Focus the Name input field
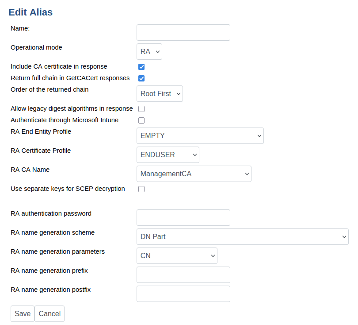The width and height of the screenshot is (358, 325). click(x=183, y=32)
